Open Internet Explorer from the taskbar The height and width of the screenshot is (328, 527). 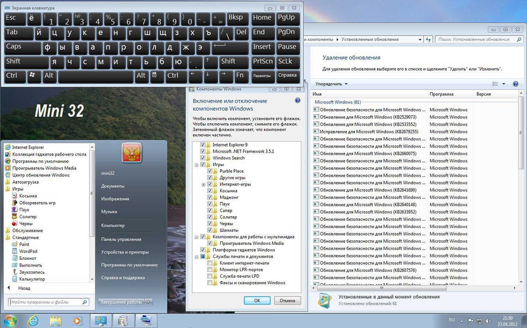coord(33,321)
